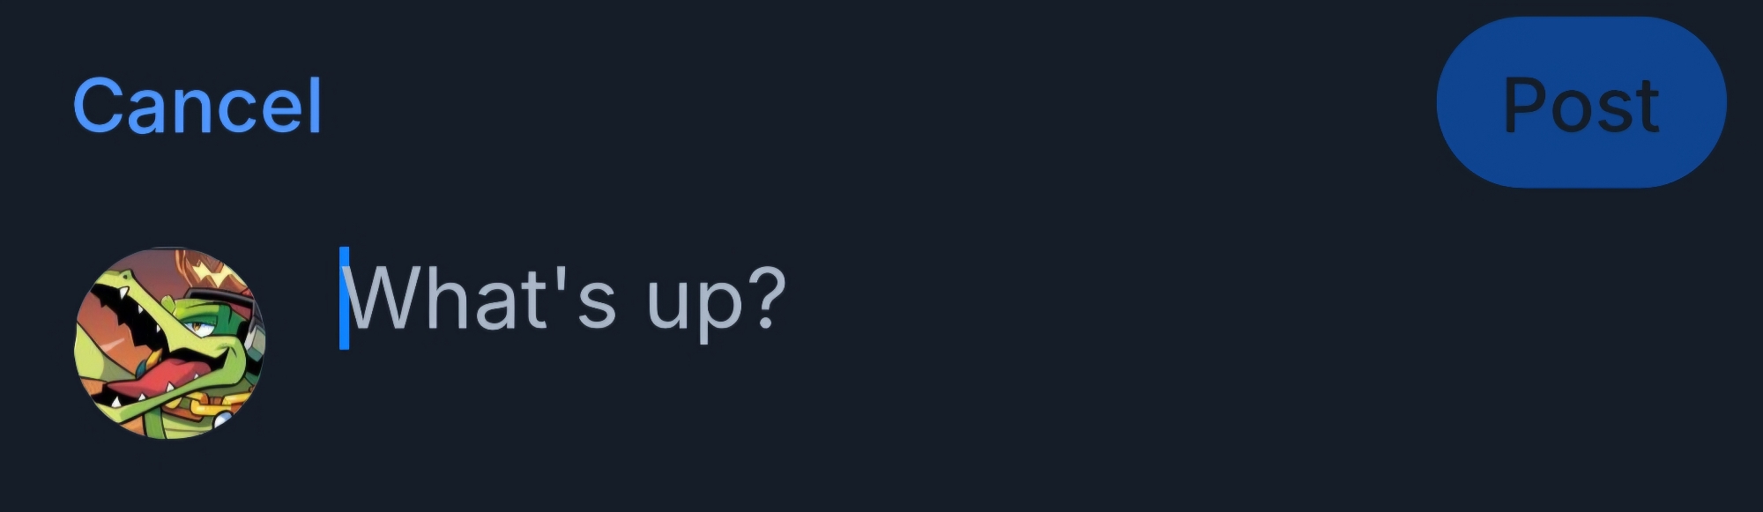Cancel composing the new post

pos(197,106)
